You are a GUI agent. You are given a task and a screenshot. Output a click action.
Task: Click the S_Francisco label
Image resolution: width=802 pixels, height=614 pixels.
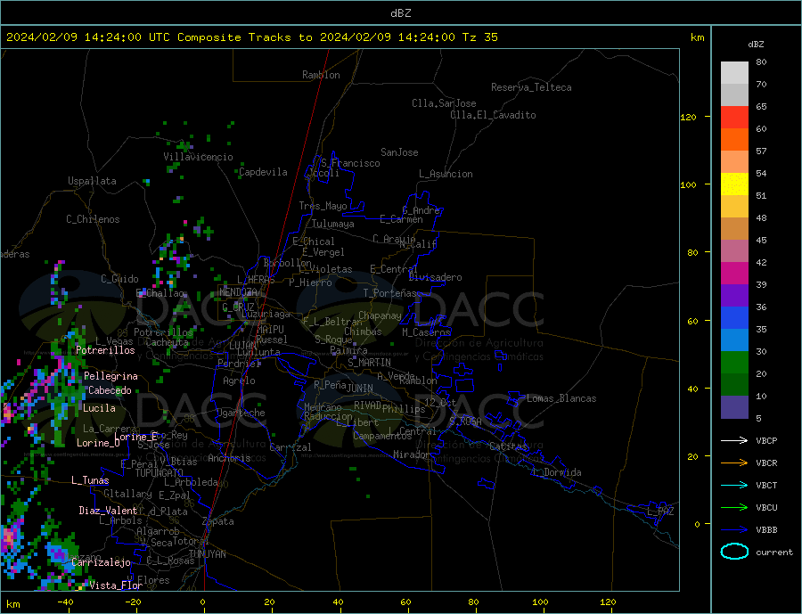[x=350, y=163]
